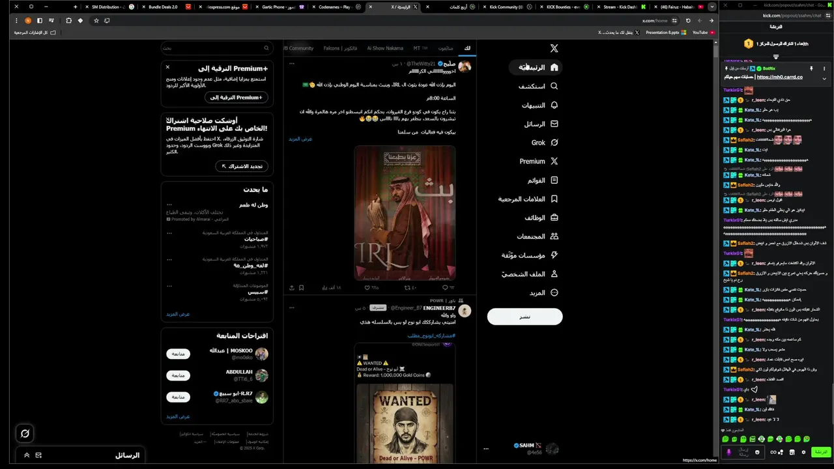Open the WANTED poster image
Screen dimensions: 834x469
point(405,423)
